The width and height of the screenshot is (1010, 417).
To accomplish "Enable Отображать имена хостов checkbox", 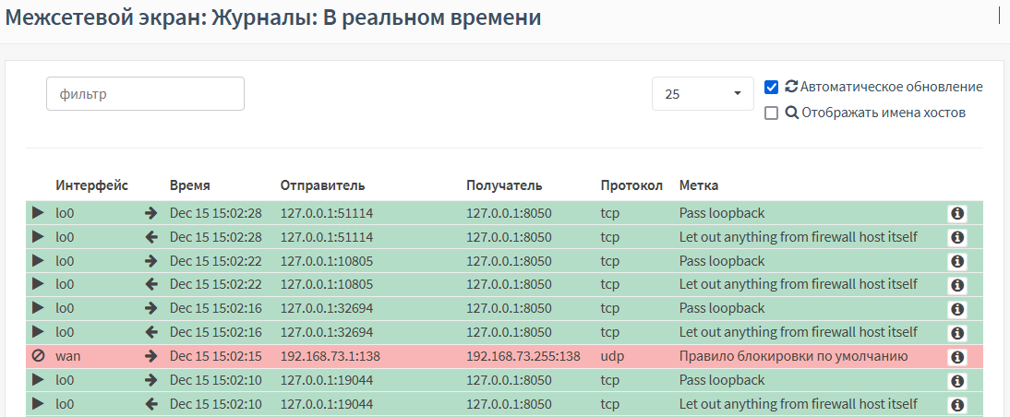I will click(x=771, y=113).
